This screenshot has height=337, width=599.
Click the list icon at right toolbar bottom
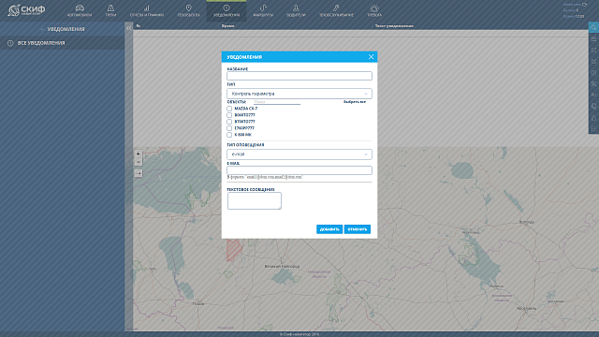pyautogui.click(x=593, y=129)
